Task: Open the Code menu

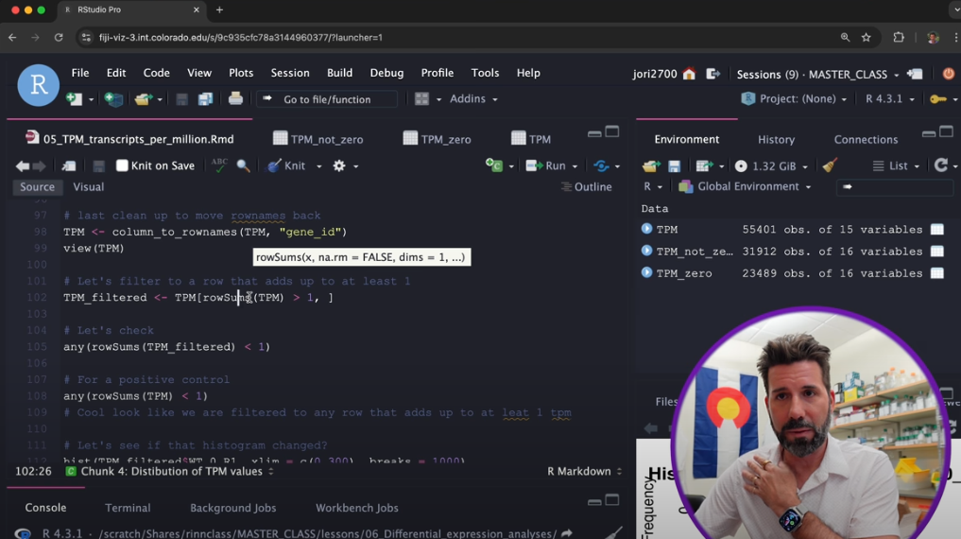Action: tap(156, 73)
